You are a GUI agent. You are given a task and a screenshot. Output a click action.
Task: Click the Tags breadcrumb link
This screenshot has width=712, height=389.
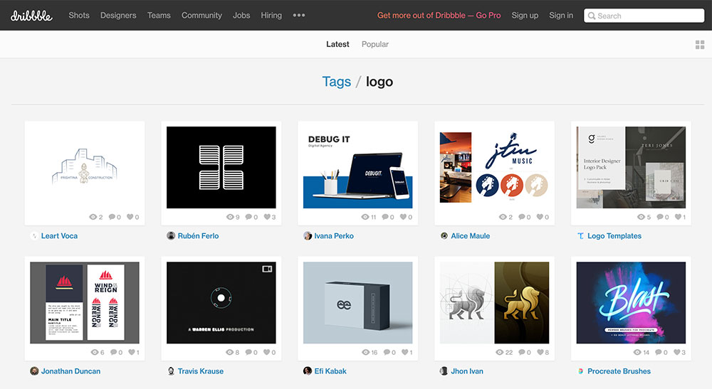pyautogui.click(x=337, y=82)
